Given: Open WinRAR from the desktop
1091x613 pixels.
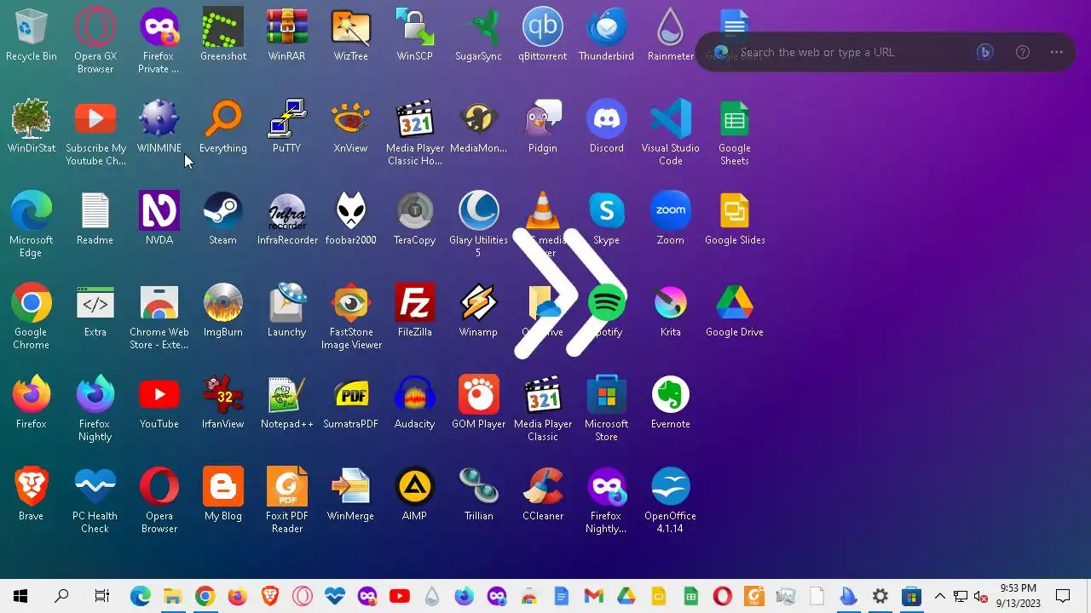Looking at the screenshot, I should point(287,36).
